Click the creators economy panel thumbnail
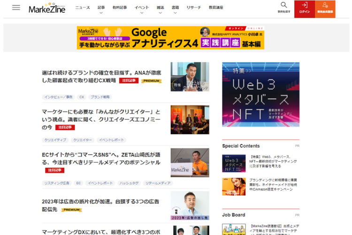This screenshot has width=352, height=235. [x=190, y=120]
